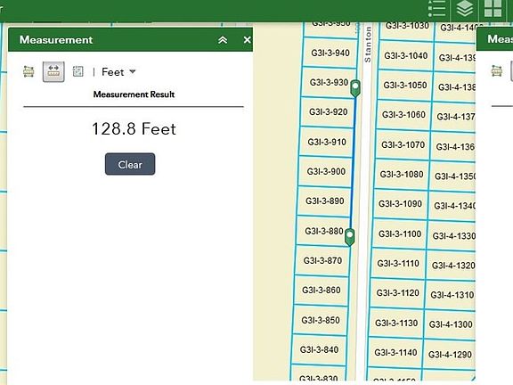Viewport: 513px width, 385px height.
Task: Select the area measurement tool icon
Action: pos(28,71)
